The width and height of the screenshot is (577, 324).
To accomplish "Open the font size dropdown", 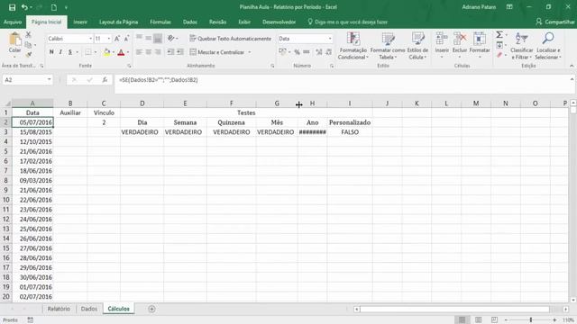I will click(109, 39).
